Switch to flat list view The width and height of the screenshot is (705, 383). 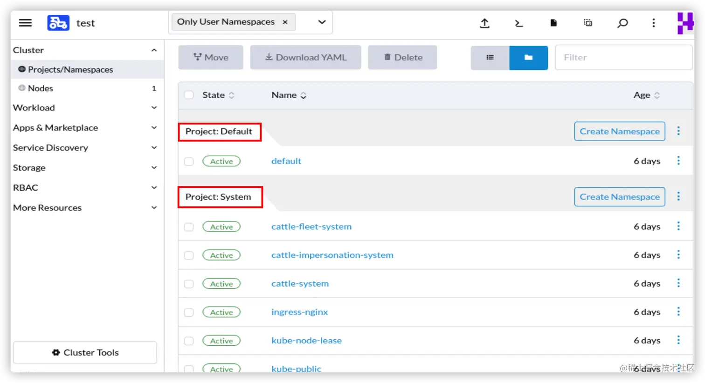(x=490, y=58)
